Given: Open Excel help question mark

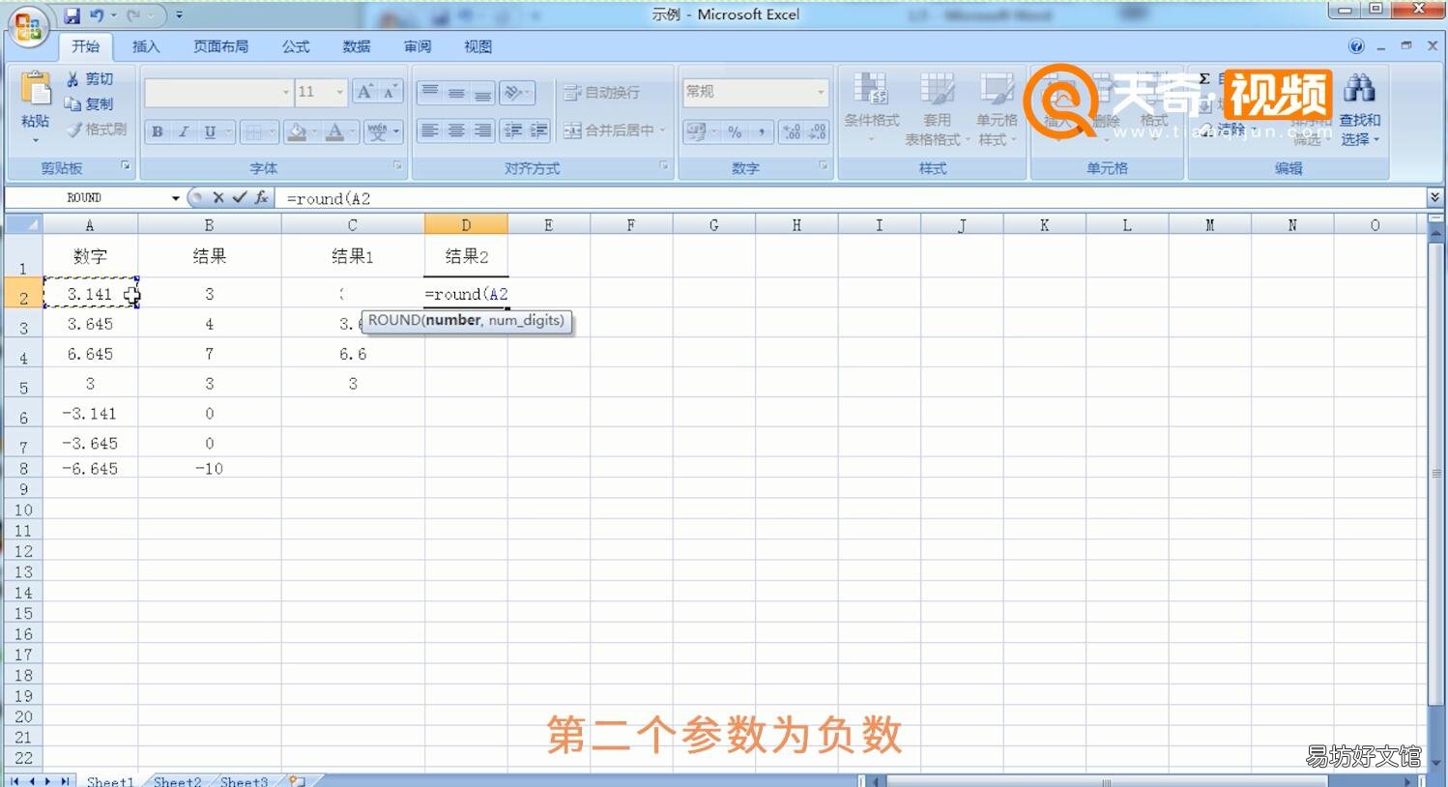Looking at the screenshot, I should [1356, 46].
